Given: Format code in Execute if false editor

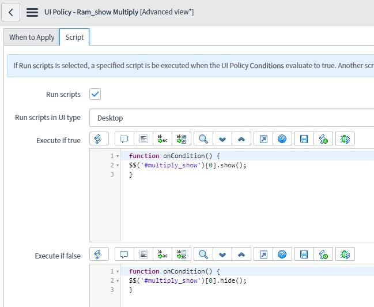Looking at the screenshot, I should [143, 254].
